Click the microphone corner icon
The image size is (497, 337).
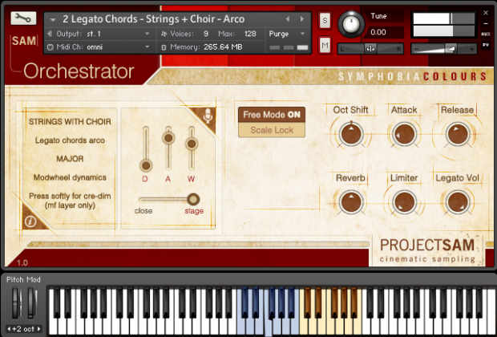208,116
